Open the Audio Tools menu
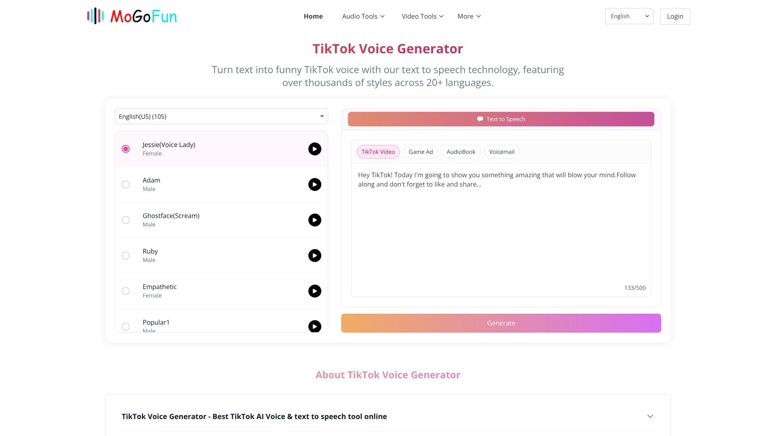 [x=363, y=16]
